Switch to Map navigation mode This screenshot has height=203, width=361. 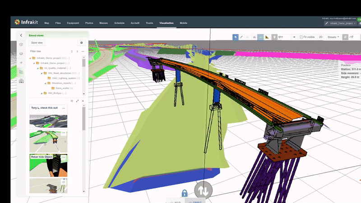176,201
